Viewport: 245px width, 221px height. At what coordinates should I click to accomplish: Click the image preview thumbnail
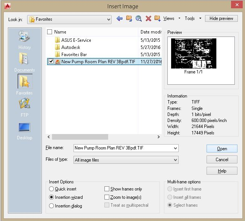(x=194, y=53)
